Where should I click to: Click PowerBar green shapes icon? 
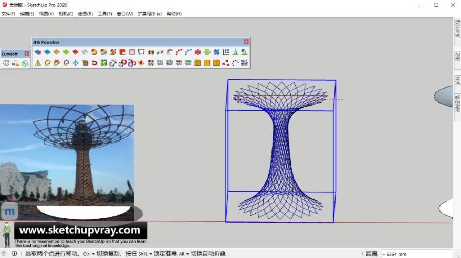[104, 63]
